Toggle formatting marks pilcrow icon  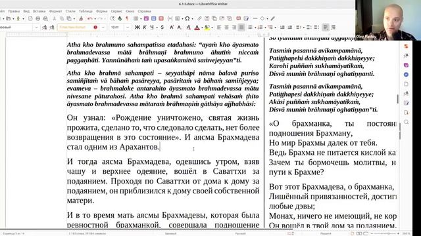(127, 18)
